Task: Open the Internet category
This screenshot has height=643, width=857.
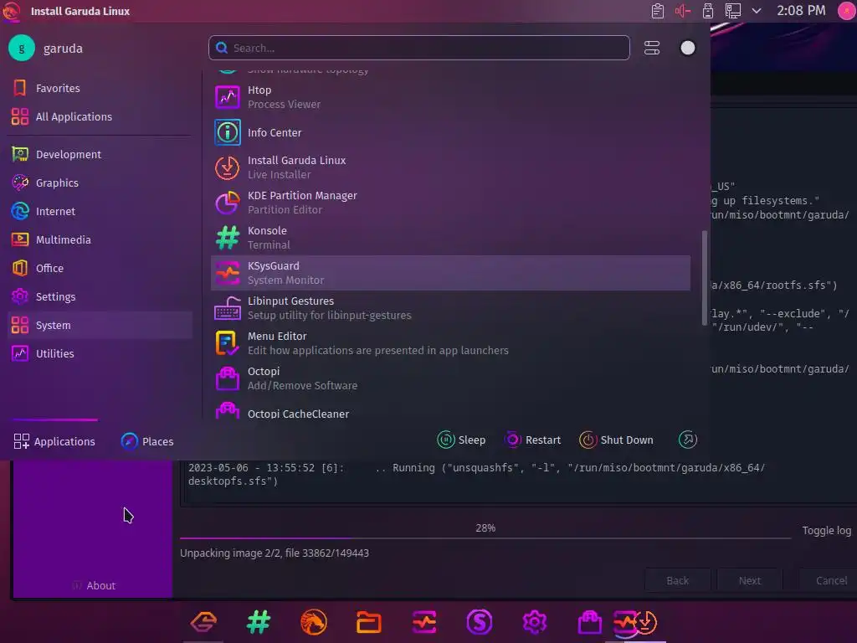Action: click(x=100, y=211)
